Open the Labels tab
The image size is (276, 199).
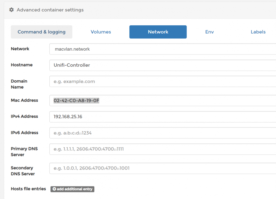[x=258, y=32]
